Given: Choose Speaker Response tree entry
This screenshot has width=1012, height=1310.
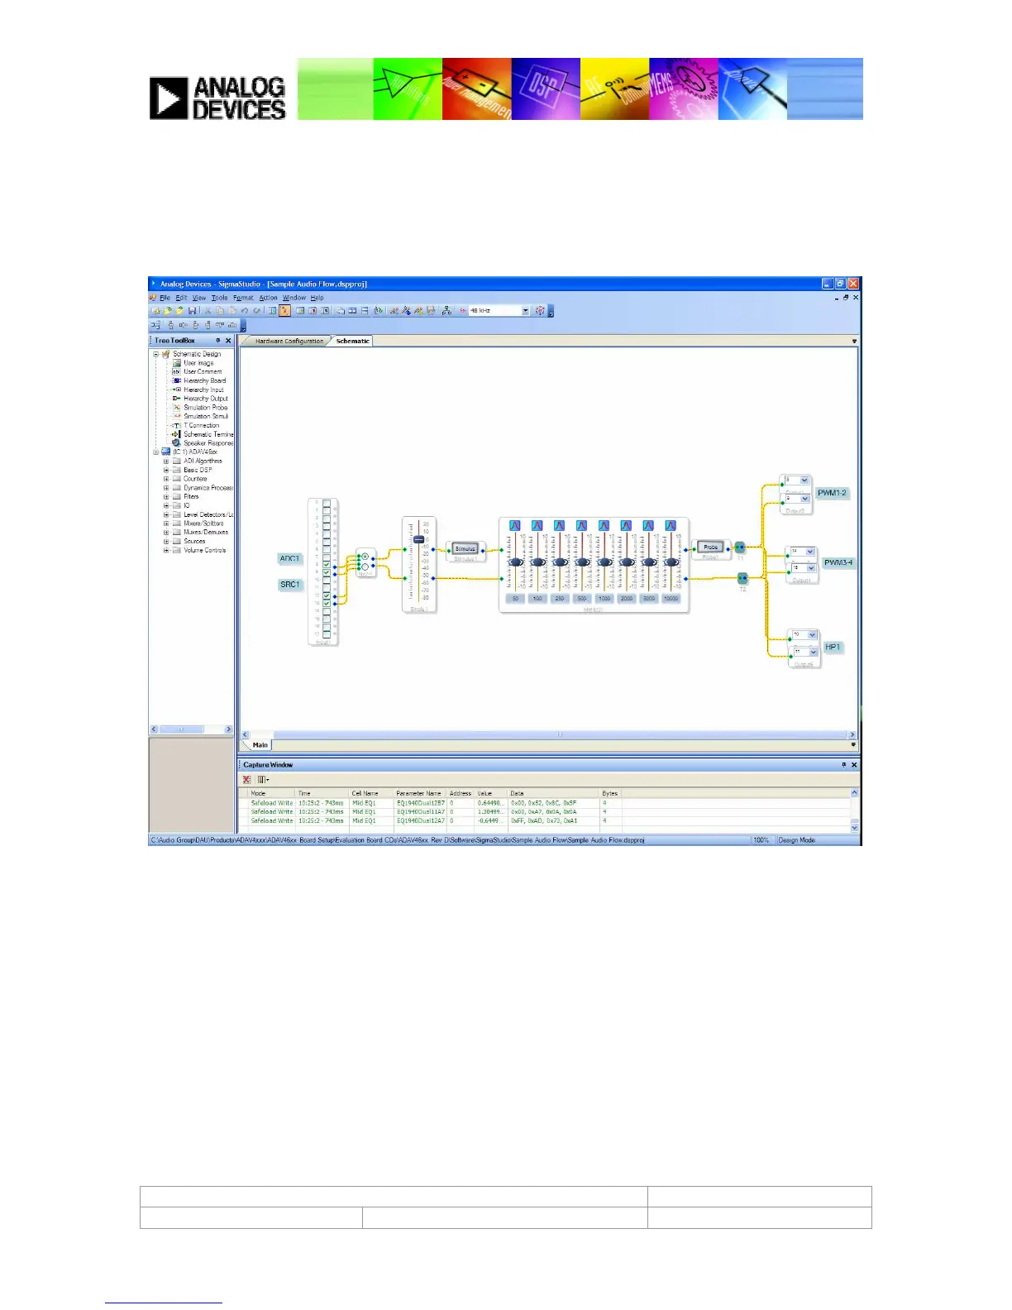Looking at the screenshot, I should point(208,443).
